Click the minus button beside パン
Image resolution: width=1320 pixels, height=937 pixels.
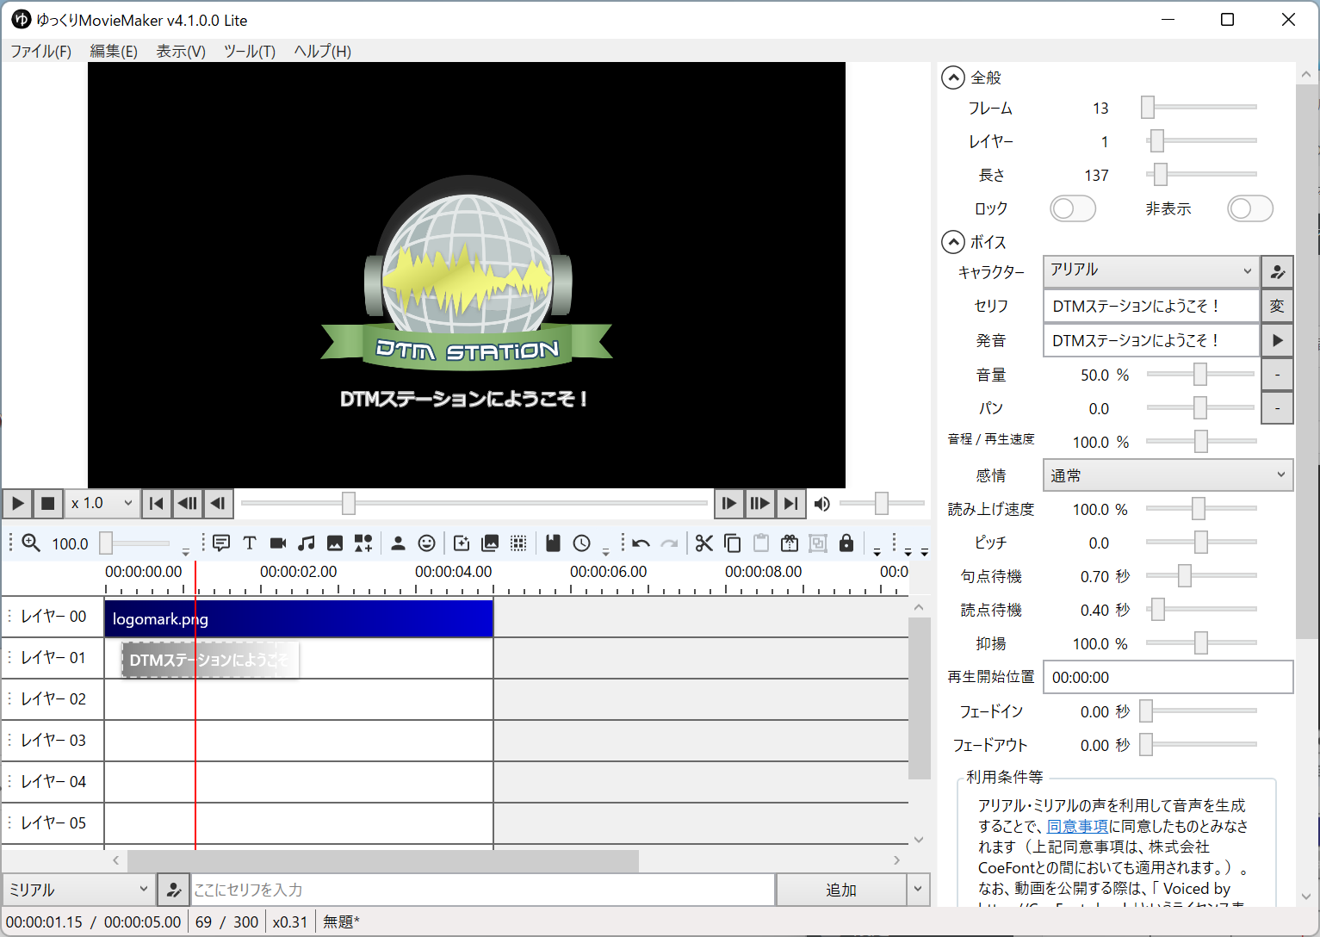tap(1278, 408)
